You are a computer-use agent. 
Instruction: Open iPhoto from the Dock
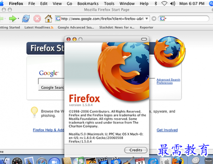91,160
